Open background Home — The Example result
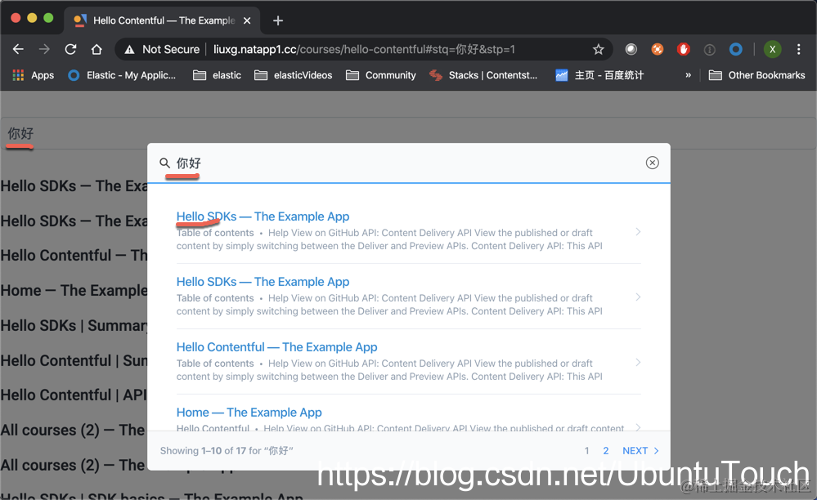 pyautogui.click(x=74, y=290)
